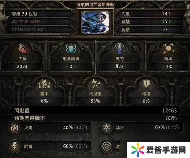Screen dimensions: 190x158
Task: Select the estimated evade chance 83% line
Action: (x=95, y=118)
